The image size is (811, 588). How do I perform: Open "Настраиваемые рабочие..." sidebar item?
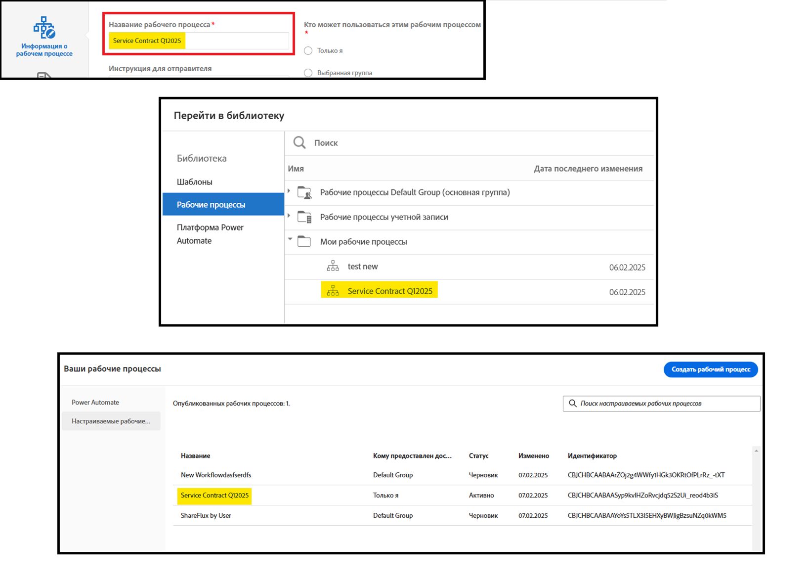111,421
